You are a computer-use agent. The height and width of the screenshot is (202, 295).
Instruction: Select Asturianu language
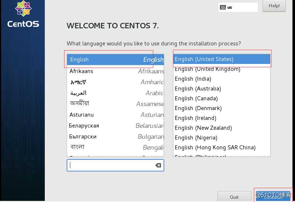[115, 115]
